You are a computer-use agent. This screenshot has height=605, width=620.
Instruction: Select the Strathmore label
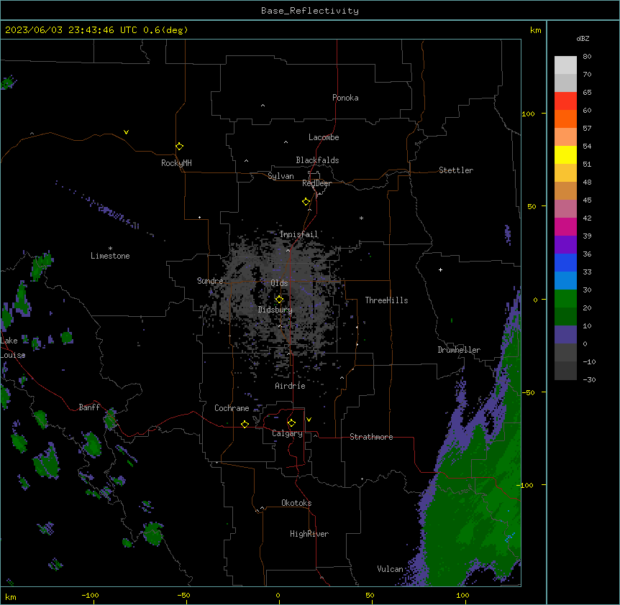click(371, 437)
